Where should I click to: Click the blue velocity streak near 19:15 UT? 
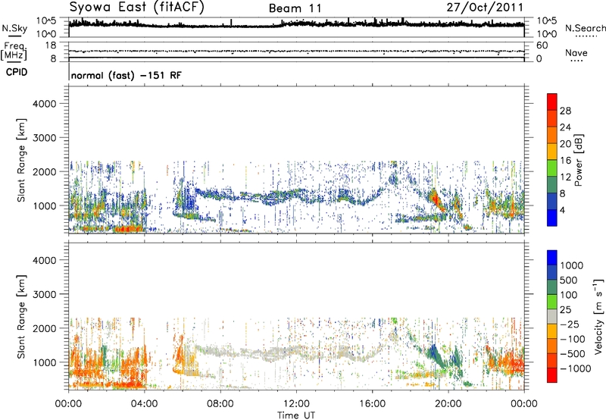(x=434, y=351)
